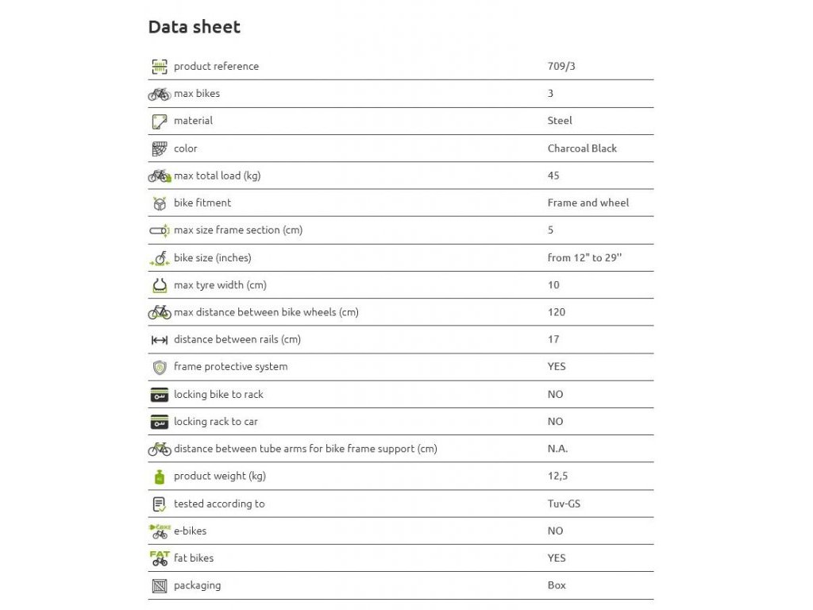Click the tyre width icon
The width and height of the screenshot is (813, 610).
tap(160, 285)
